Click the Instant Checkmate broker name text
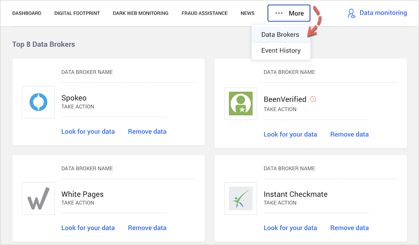Viewport: 419px width, 245px height. point(296,194)
